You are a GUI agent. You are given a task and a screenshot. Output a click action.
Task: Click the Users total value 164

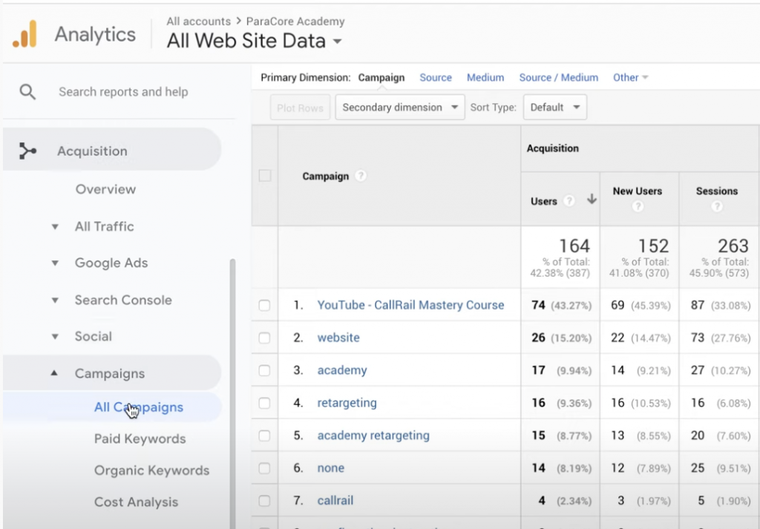(574, 246)
